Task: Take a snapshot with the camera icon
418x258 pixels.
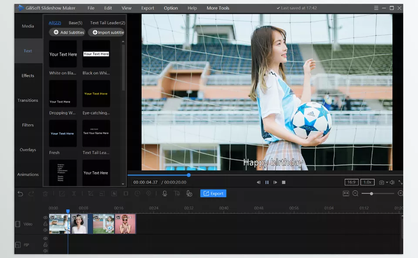Action: (x=382, y=182)
